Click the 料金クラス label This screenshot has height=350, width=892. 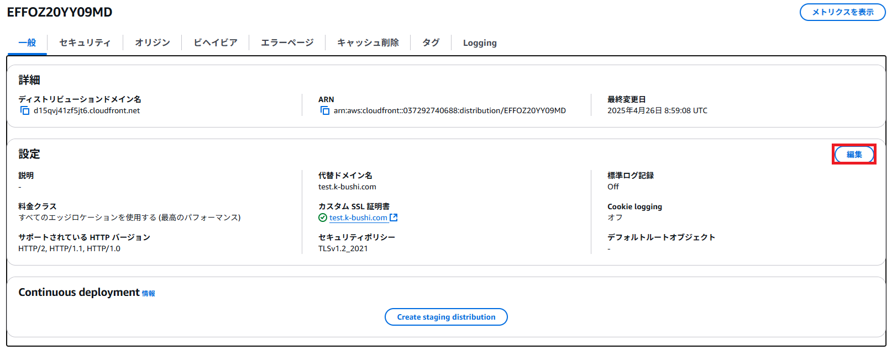click(37, 206)
